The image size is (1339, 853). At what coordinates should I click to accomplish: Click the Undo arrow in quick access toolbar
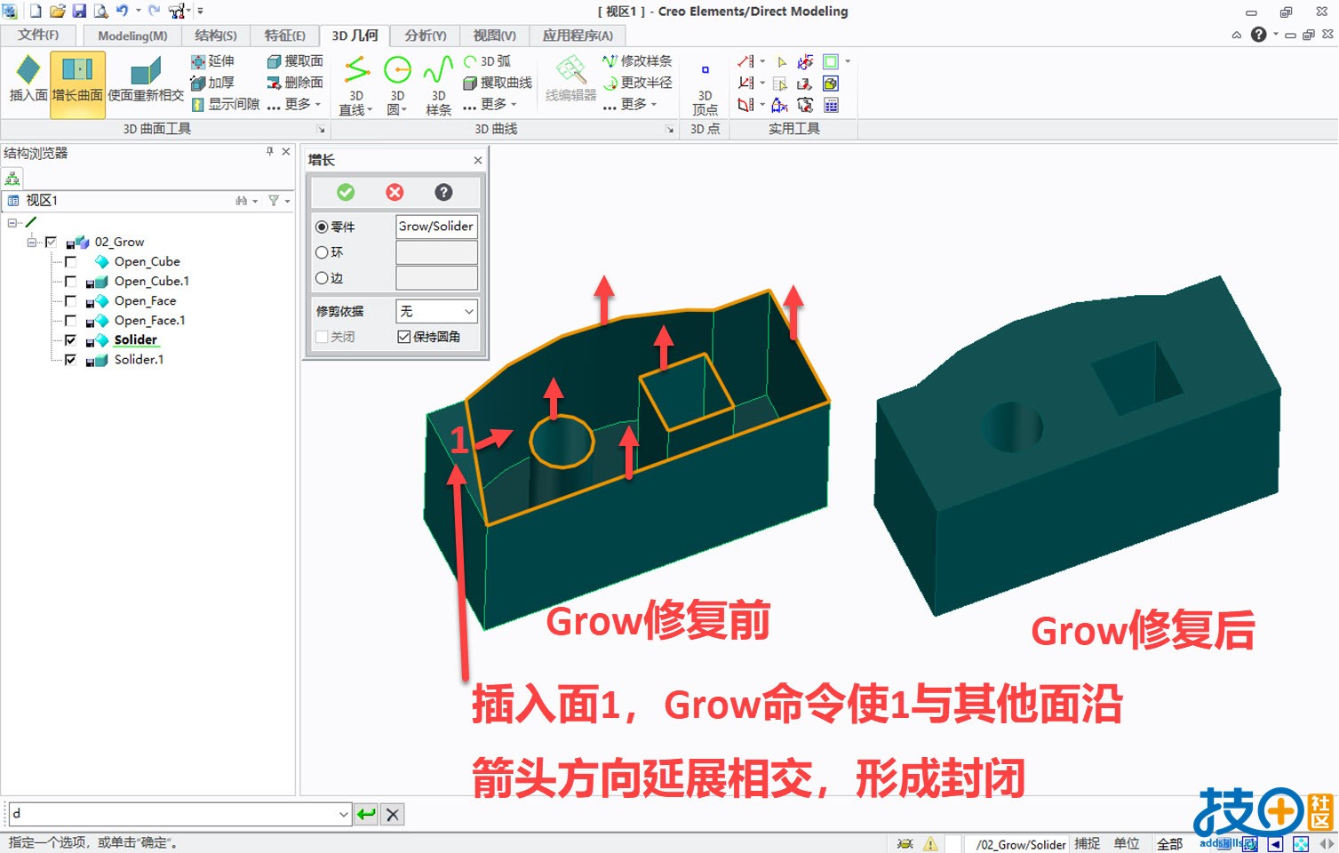[x=122, y=11]
